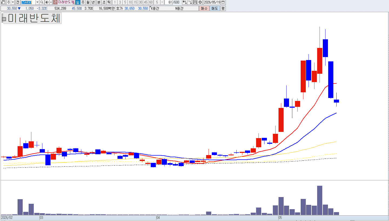The image size is (389, 221).
Task: Click the N중간 label
Action: [x=179, y=8]
